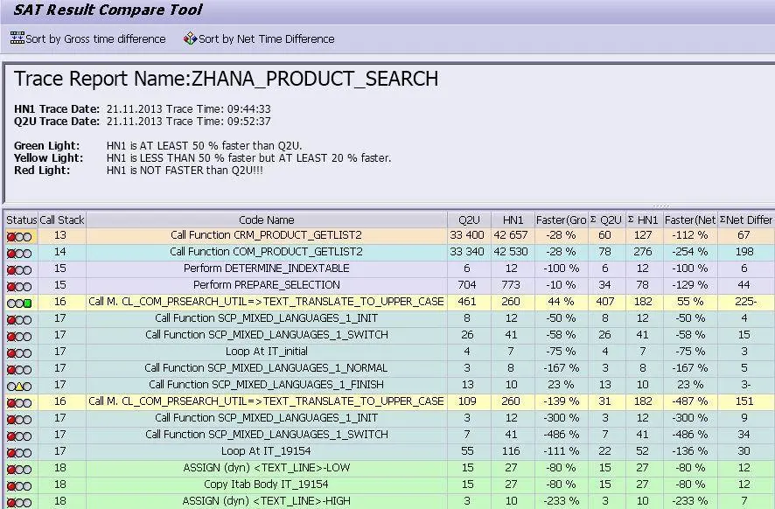Click call stack value 13
Image resolution: width=775 pixels, height=509 pixels.
coord(60,235)
